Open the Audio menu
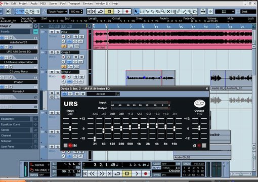This screenshot has width=258, height=182. (34, 4)
